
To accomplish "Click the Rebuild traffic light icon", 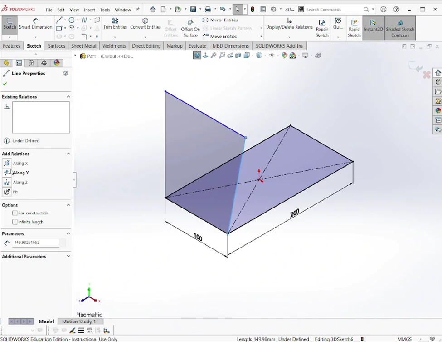I will 253,10.
